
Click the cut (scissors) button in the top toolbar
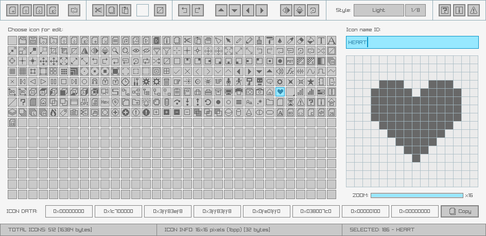[x=98, y=10]
